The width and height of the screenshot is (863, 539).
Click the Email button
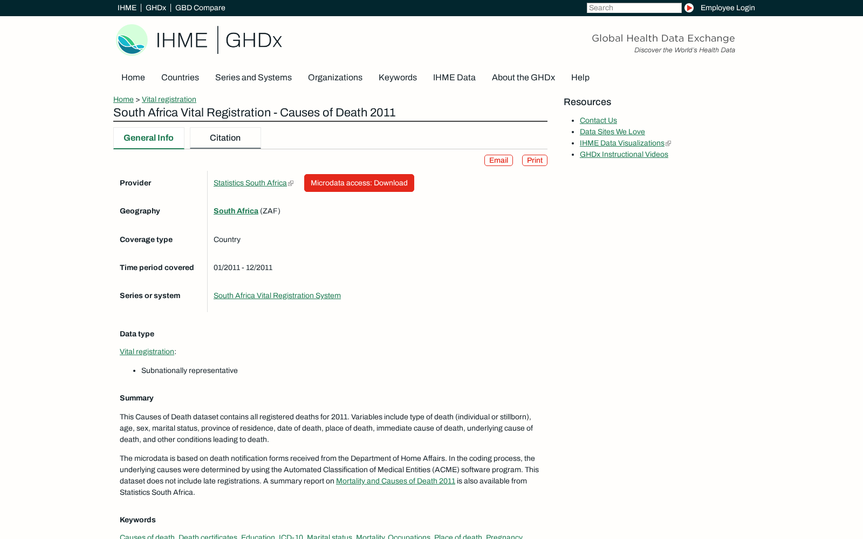click(x=498, y=161)
